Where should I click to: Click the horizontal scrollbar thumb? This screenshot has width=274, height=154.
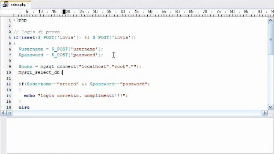click(x=9, y=113)
